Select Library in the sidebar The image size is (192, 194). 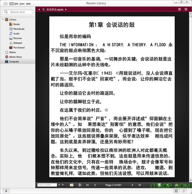pos(13,19)
